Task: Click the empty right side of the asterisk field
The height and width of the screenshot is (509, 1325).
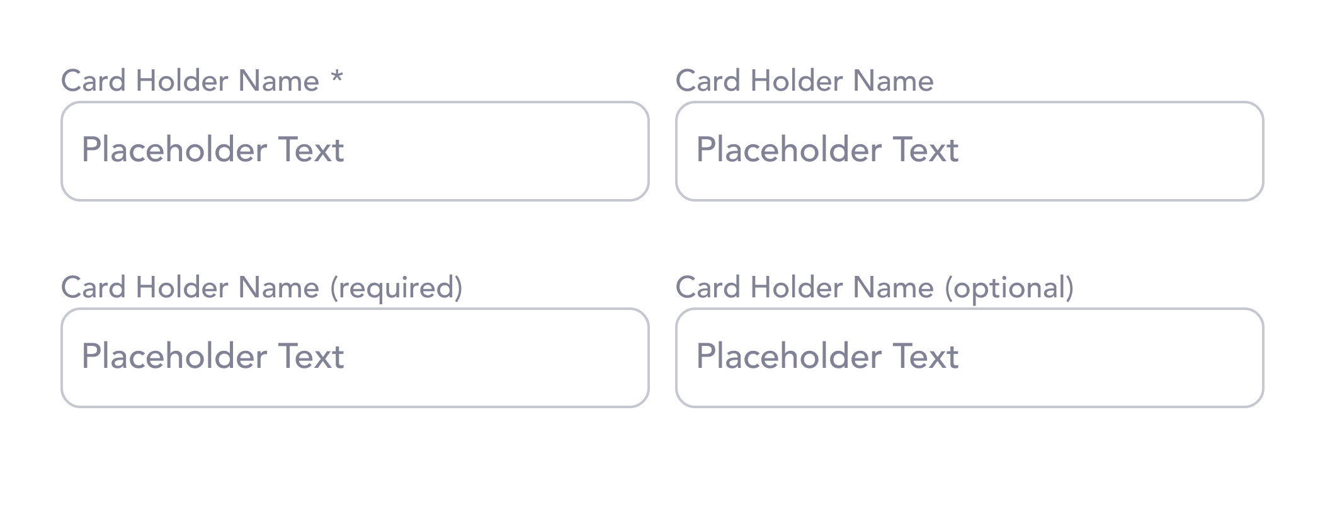Action: [x=498, y=151]
